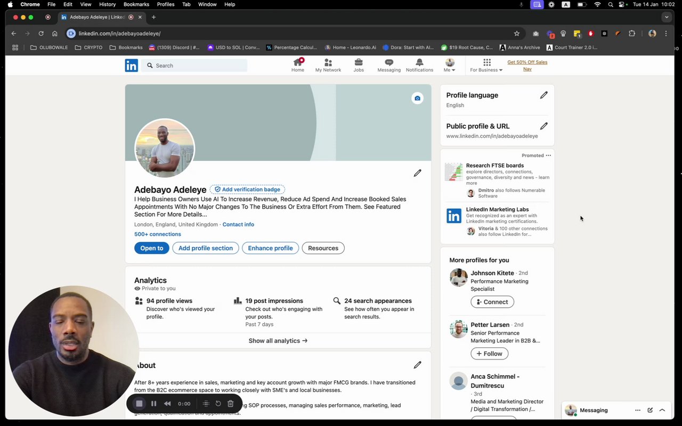Open the Chrome File menu
Image resolution: width=682 pixels, height=426 pixels.
coord(51,4)
